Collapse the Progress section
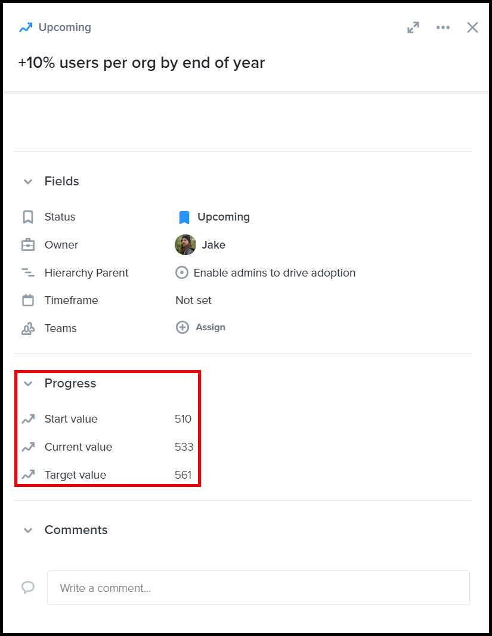 coord(28,383)
